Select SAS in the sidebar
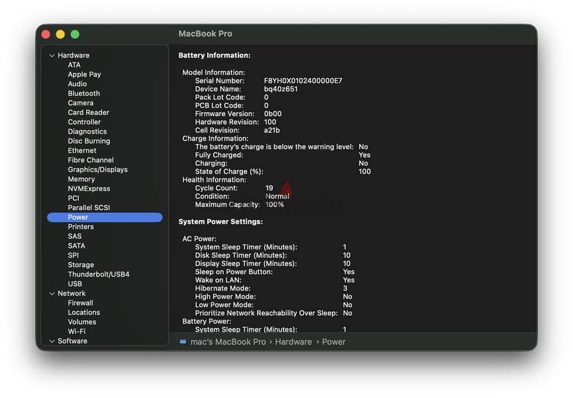The image size is (573, 398). [x=74, y=236]
